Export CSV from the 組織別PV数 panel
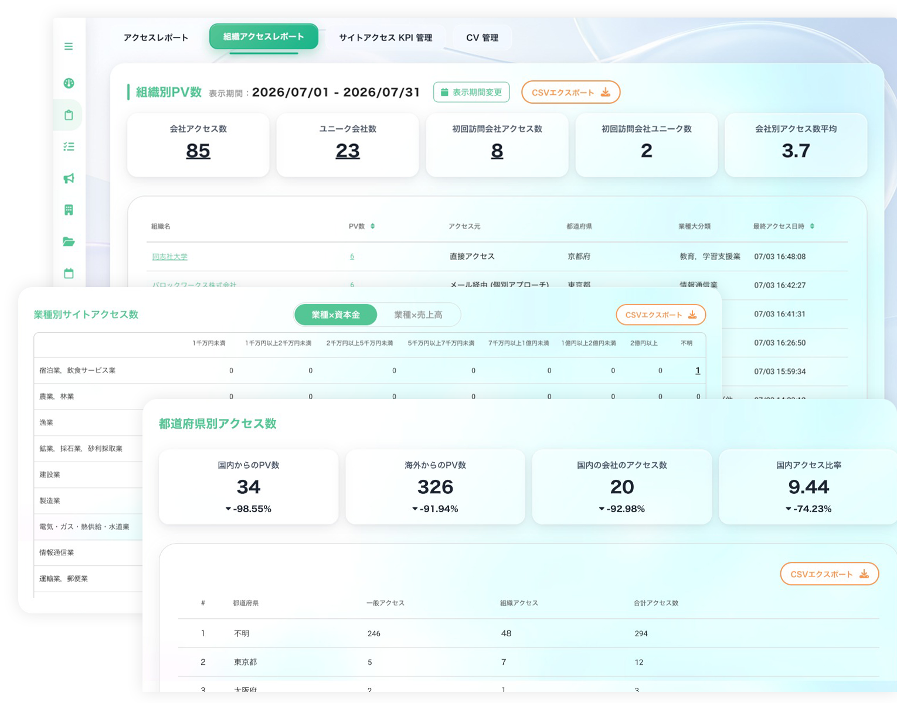Image resolution: width=897 pixels, height=703 pixels. tap(570, 92)
